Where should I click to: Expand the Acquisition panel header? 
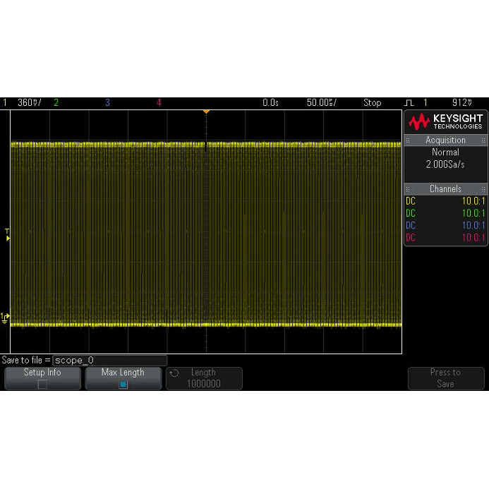pyautogui.click(x=445, y=140)
